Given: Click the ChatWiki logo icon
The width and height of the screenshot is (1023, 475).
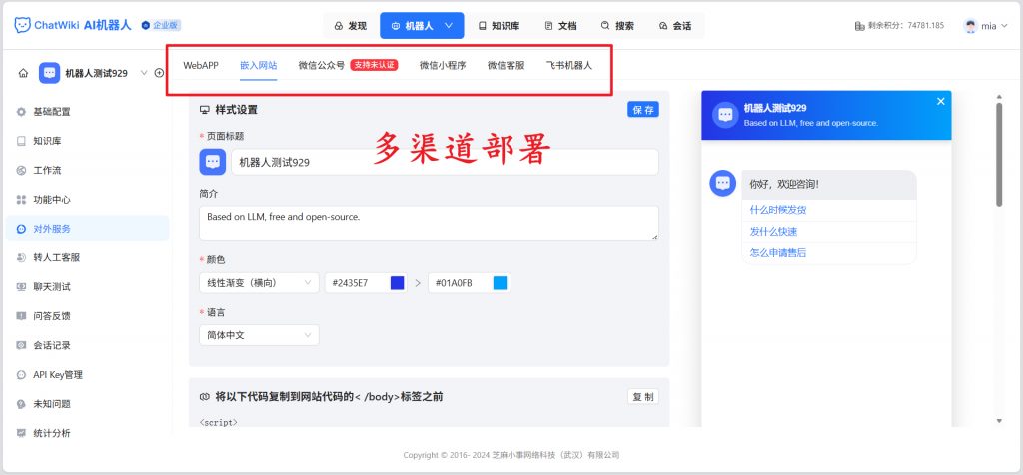Looking at the screenshot, I should pyautogui.click(x=22, y=25).
